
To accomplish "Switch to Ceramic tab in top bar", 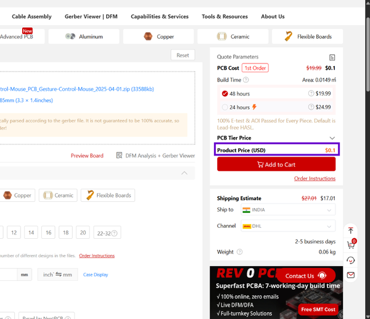I will (233, 36).
